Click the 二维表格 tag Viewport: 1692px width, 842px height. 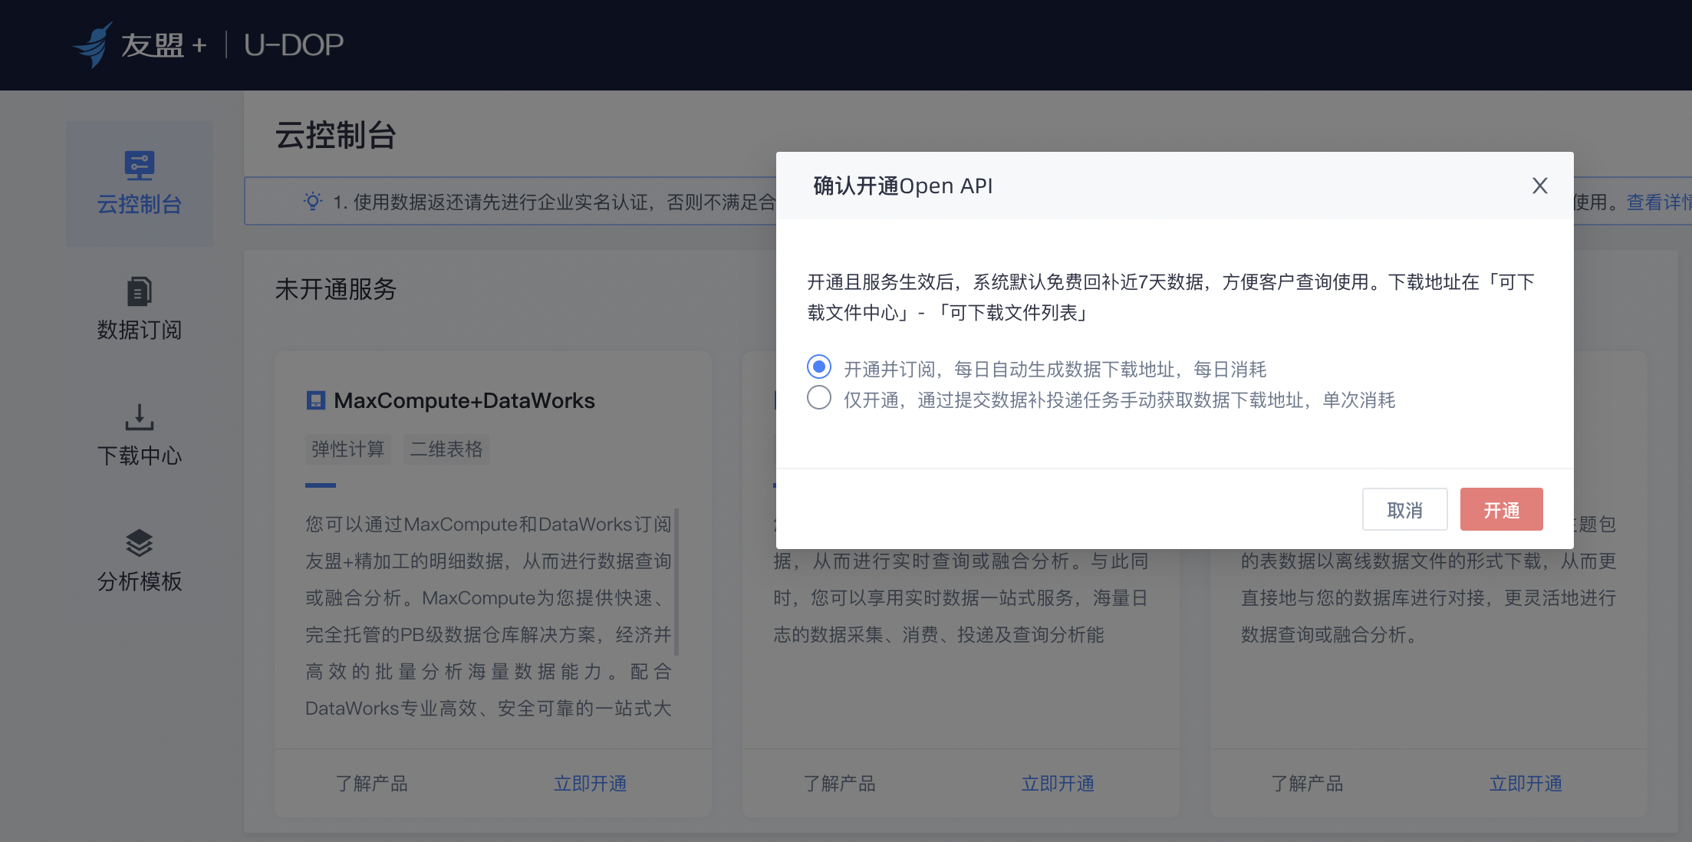point(446,449)
